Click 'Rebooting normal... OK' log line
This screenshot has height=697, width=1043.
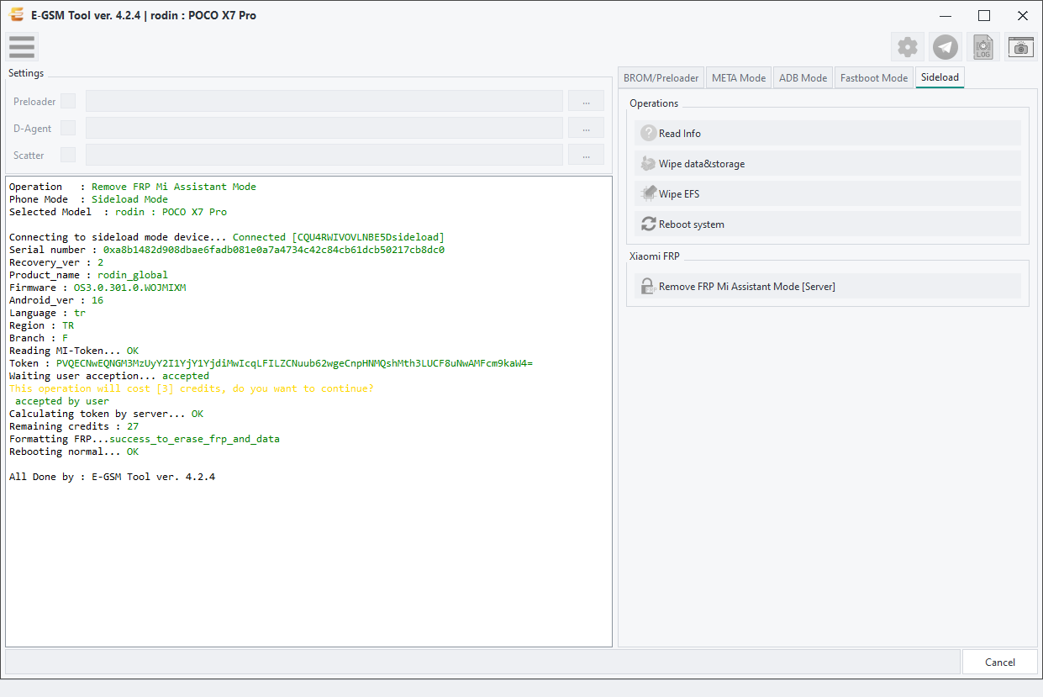pyautogui.click(x=74, y=451)
